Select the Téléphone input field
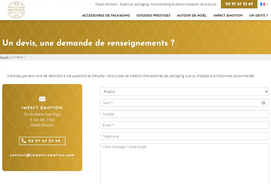Viewport: 271px width, 184px height. tap(184, 136)
